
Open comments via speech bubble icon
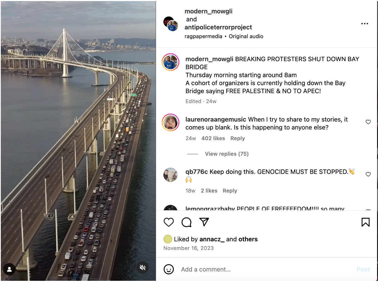click(187, 222)
